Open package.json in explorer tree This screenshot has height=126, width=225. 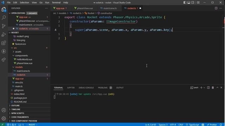point(29,98)
